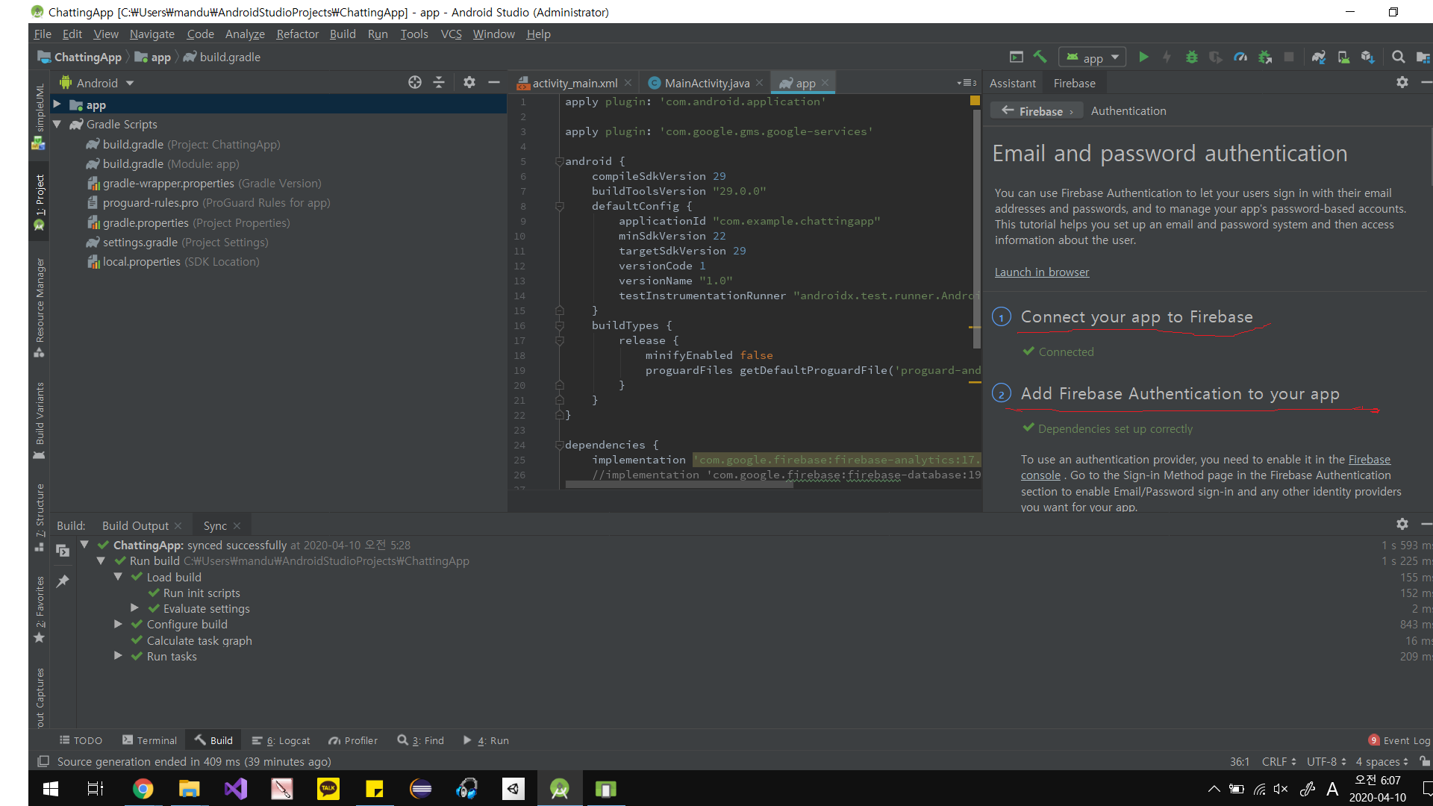Open the app run configuration dropdown

1092,57
